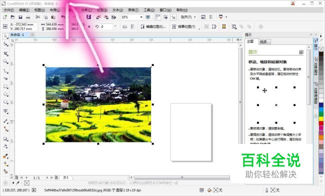Screen dimensions: 325x196
Task: Undo last action with arrow icon
Action: (63, 17)
